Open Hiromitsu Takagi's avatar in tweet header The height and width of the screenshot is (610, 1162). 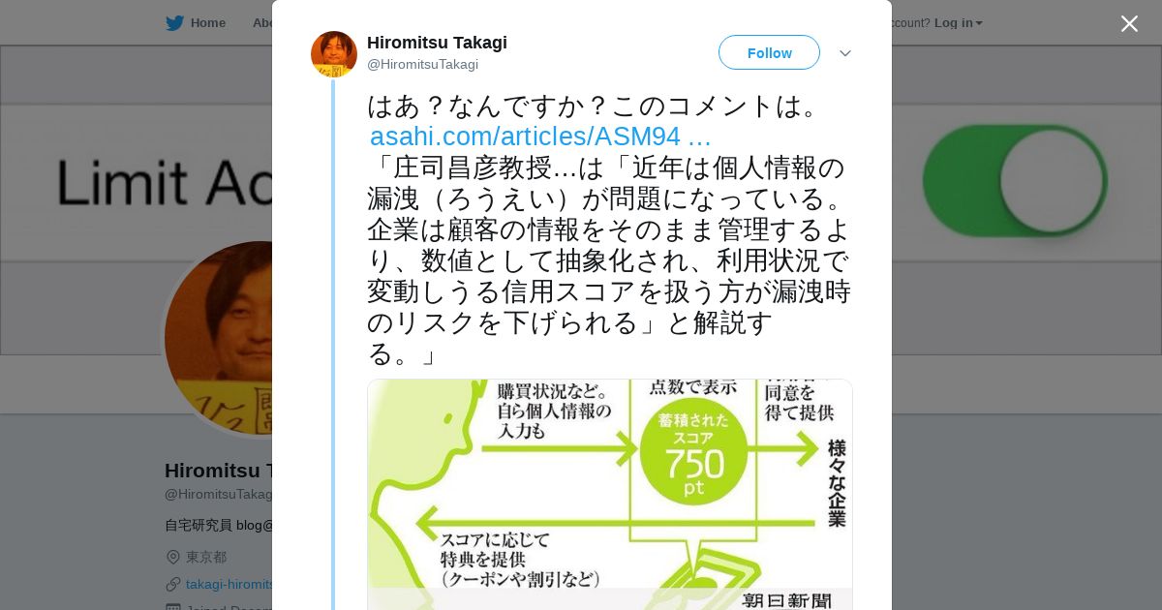334,54
